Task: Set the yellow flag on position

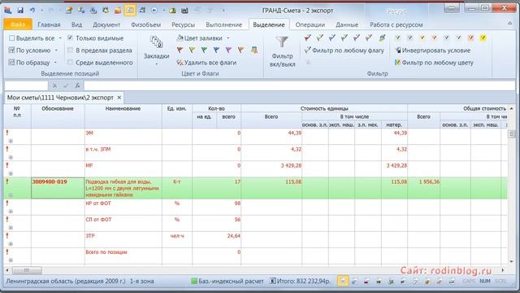Action: coord(192,50)
